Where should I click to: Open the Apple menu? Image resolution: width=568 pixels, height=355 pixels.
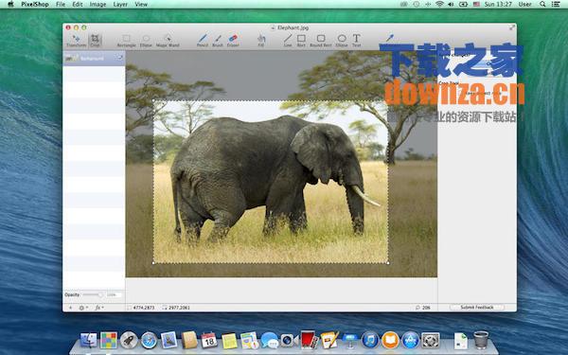pos(10,5)
